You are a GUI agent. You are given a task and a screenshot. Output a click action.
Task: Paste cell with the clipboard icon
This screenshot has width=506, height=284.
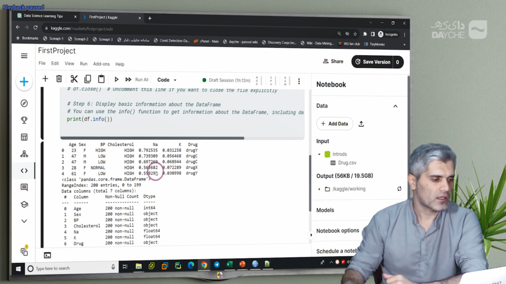pyautogui.click(x=101, y=79)
